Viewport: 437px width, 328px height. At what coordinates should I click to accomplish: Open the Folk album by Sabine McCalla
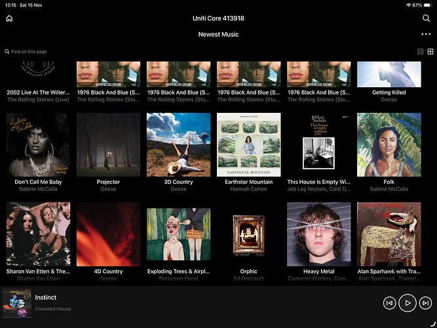coord(389,144)
